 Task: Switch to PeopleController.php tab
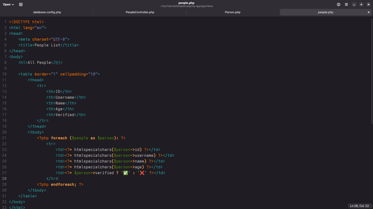140,12
